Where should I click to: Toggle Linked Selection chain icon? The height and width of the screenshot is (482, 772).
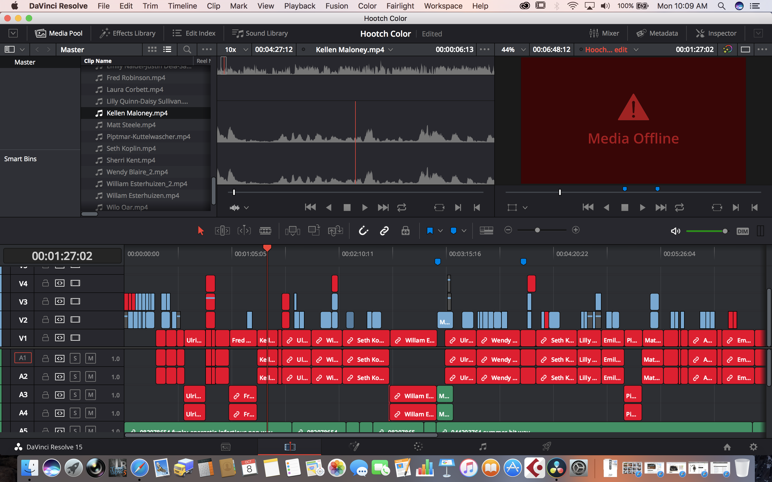[384, 231]
